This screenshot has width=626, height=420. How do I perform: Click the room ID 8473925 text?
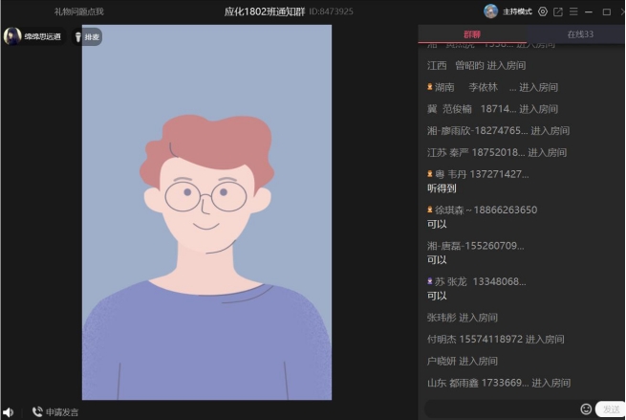pos(331,11)
